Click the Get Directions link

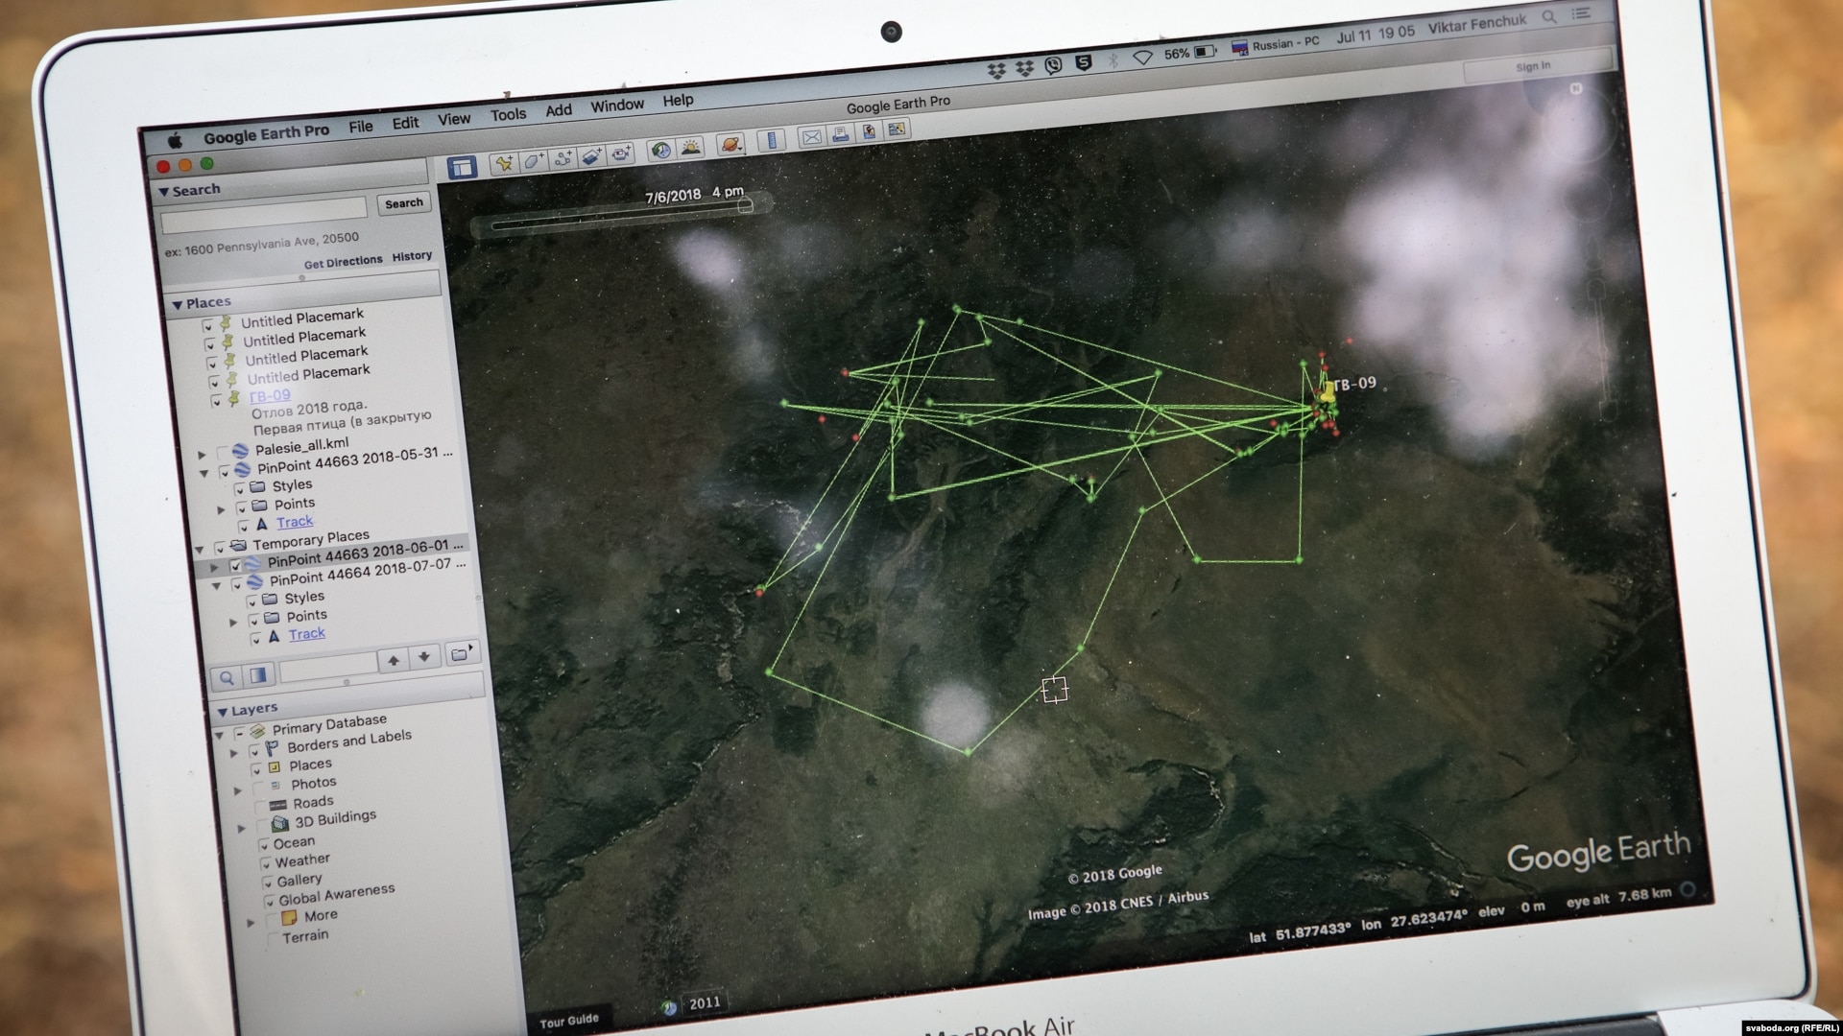[343, 262]
